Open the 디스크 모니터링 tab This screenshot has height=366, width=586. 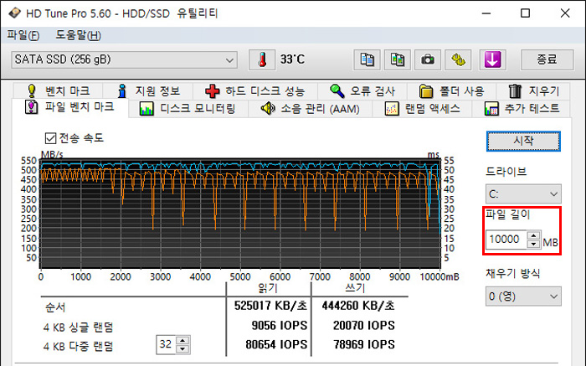pos(188,109)
